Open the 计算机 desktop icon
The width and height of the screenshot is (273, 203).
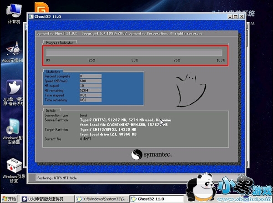coord(14,13)
